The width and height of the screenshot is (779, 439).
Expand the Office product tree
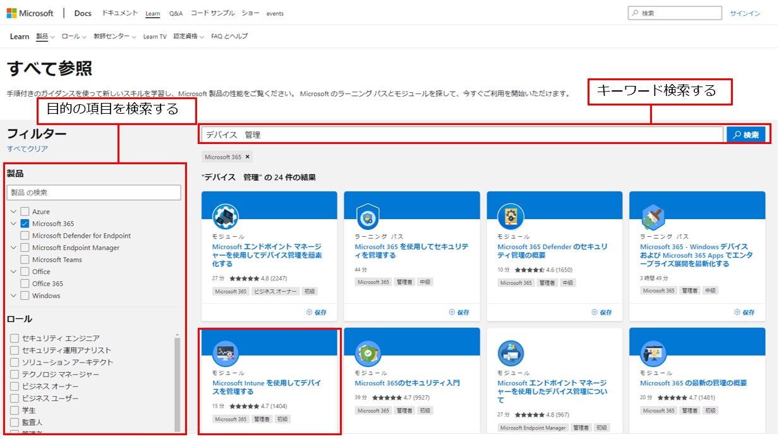13,272
